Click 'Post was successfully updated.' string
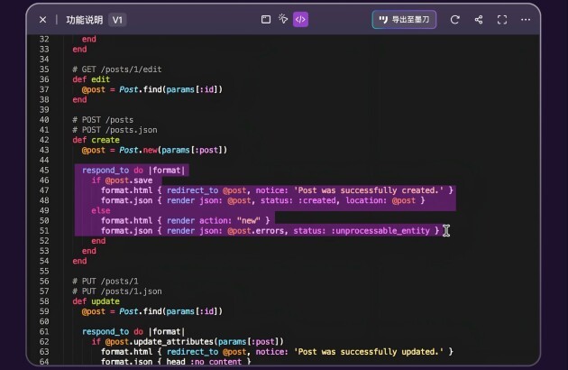The image size is (568, 370). pyautogui.click(x=369, y=352)
